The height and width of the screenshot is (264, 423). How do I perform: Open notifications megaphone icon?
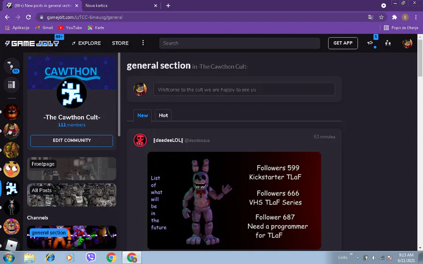tap(370, 43)
